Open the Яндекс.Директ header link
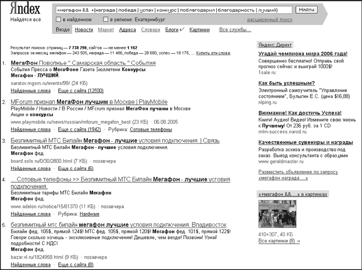 (275, 45)
